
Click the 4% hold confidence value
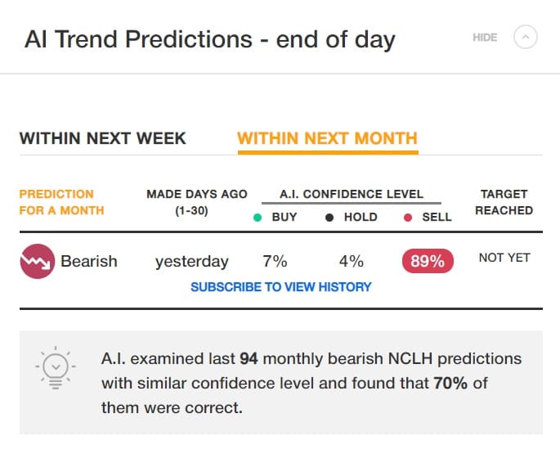point(351,262)
